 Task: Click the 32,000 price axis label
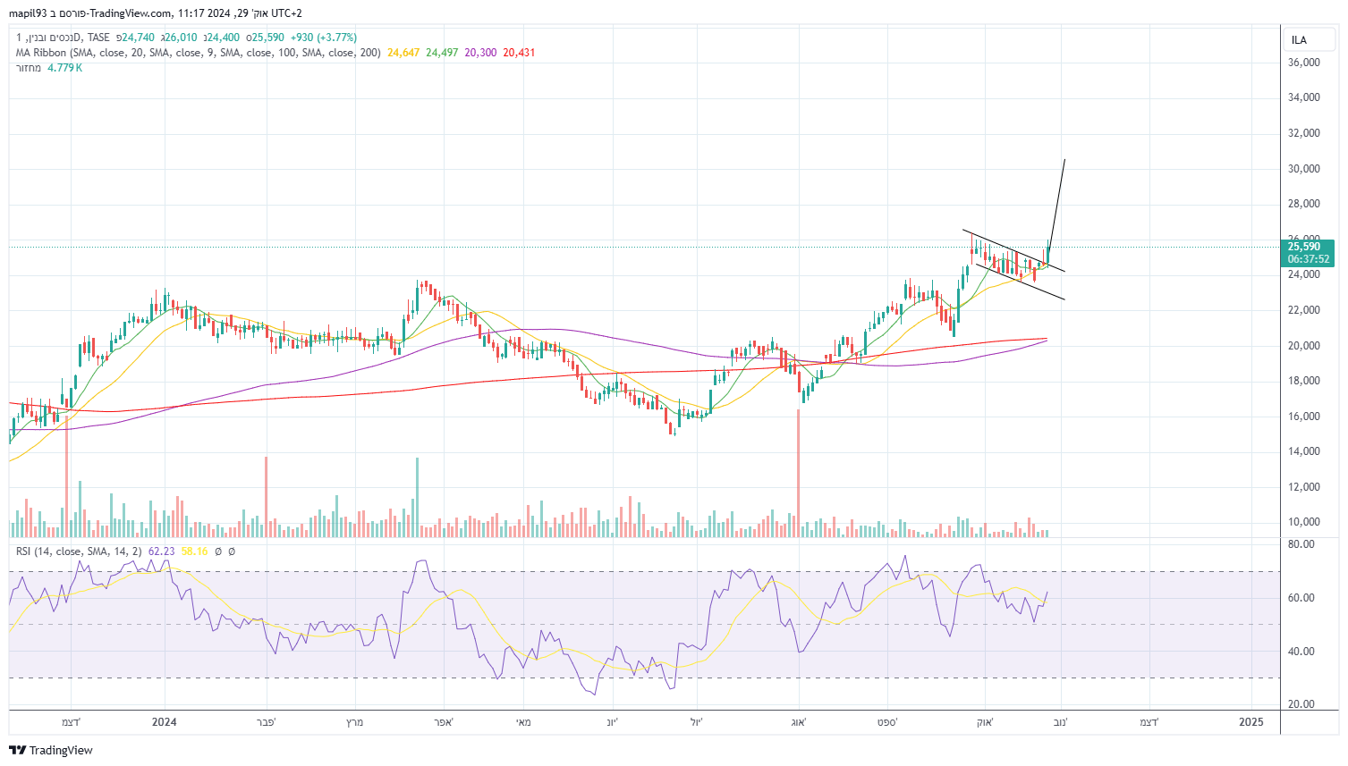click(1304, 133)
